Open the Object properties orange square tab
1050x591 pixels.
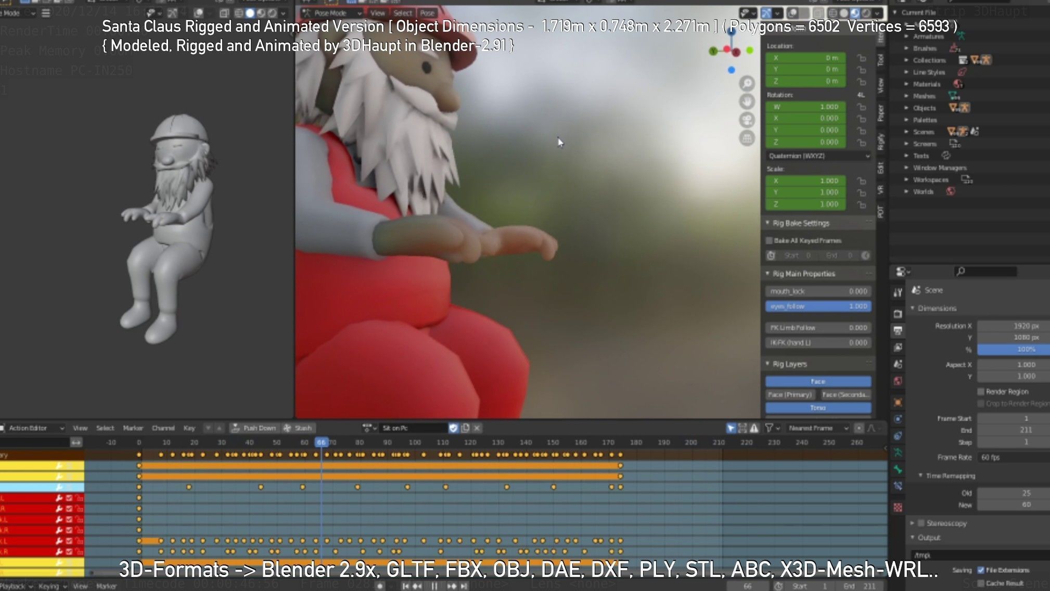(x=898, y=402)
